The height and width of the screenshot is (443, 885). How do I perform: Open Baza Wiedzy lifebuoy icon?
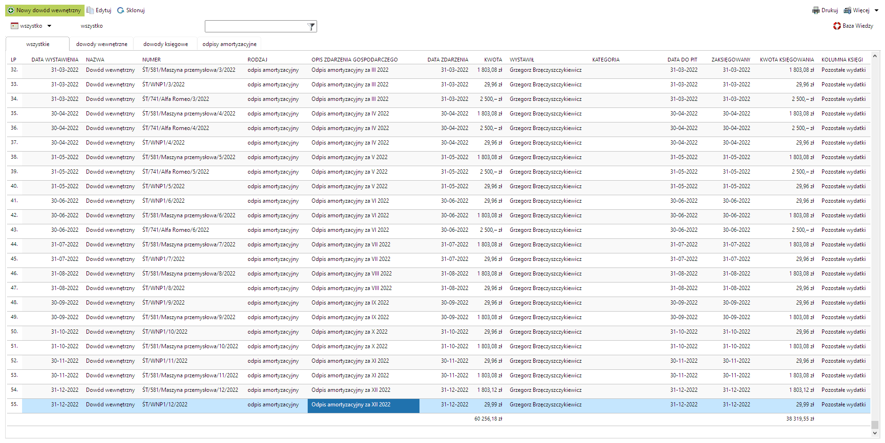click(x=837, y=26)
